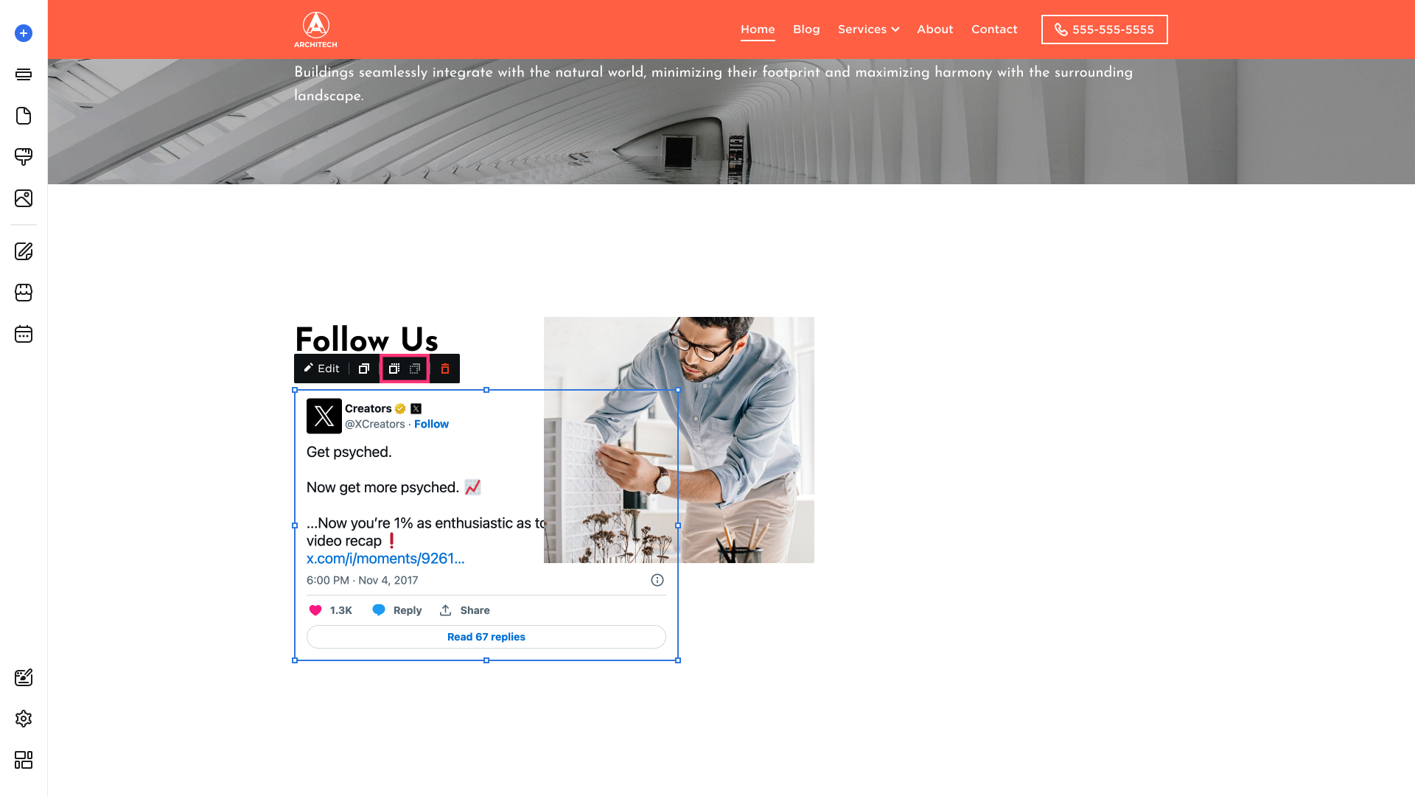This screenshot has width=1415, height=796.
Task: Open the store icon in sidebar
Action: [x=24, y=293]
